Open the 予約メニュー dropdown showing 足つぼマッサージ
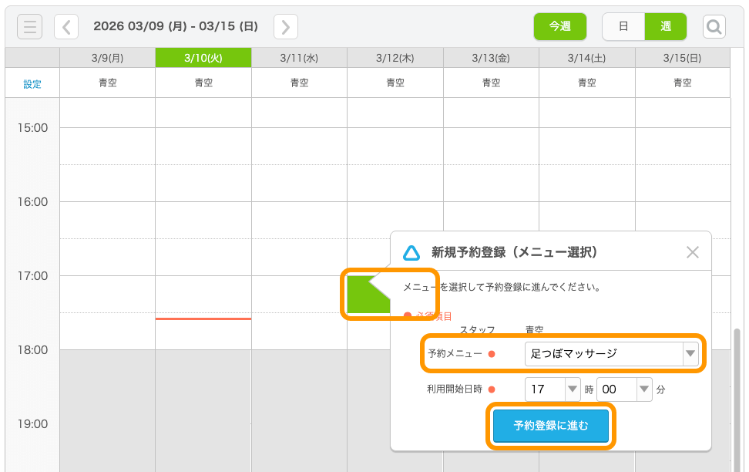Image resolution: width=749 pixels, height=472 pixels. 613,353
